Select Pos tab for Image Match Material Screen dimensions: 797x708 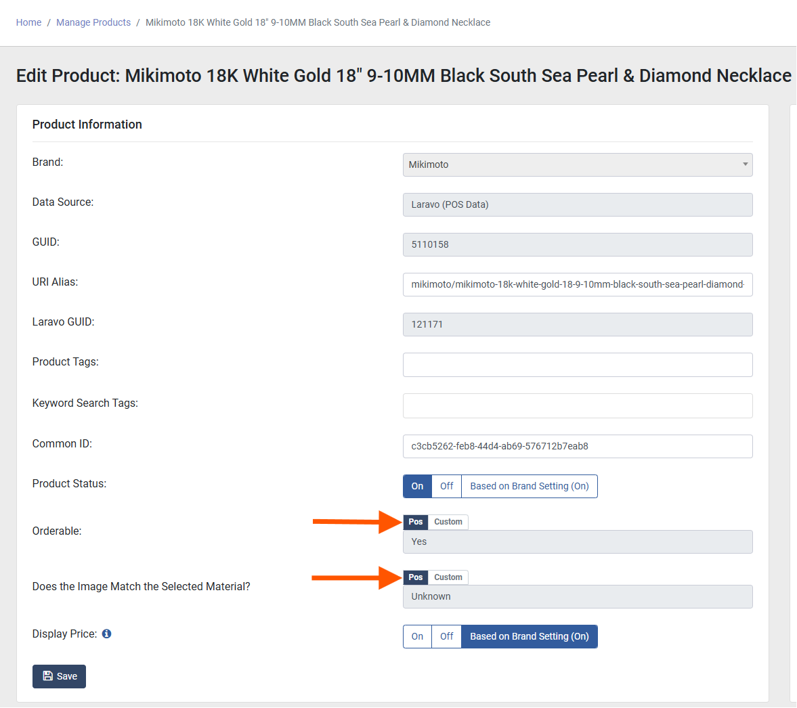point(416,577)
